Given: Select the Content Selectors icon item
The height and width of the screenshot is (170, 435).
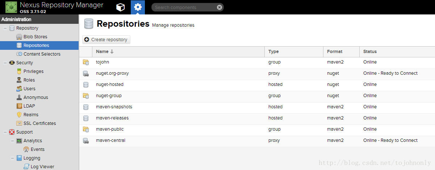Looking at the screenshot, I should tap(19, 54).
